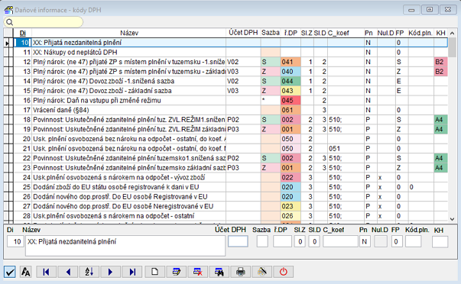This screenshot has width=461, height=284.
Task: Click the Sazba input box in detail panel
Action: tap(262, 242)
